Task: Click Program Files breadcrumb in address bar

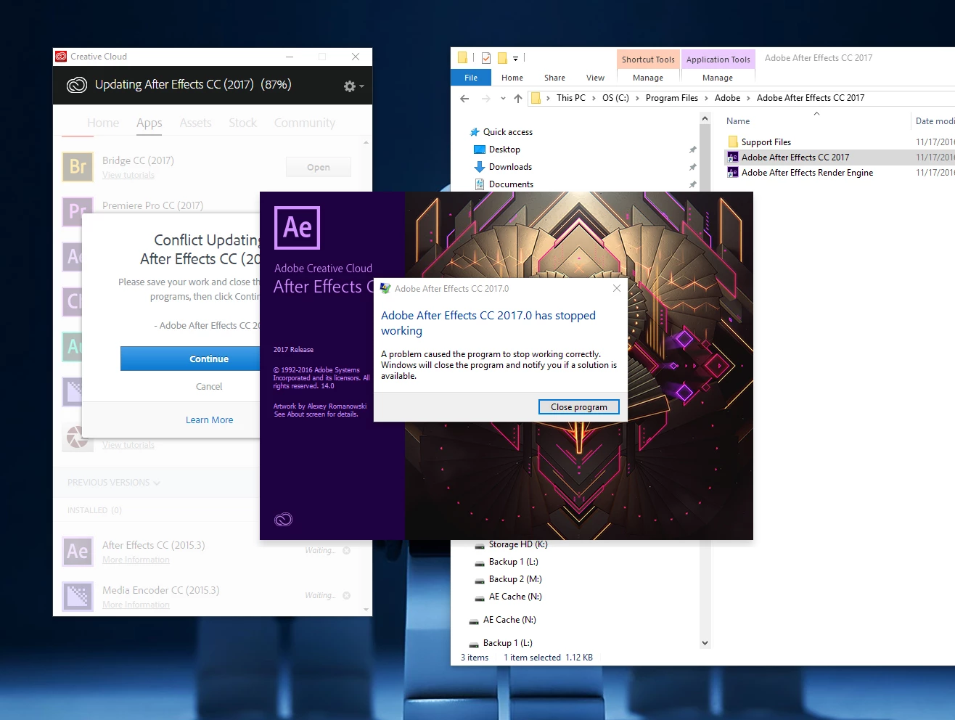Action: point(672,98)
